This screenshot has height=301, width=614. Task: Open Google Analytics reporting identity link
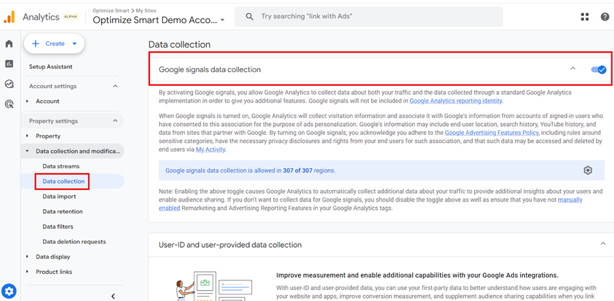[456, 101]
